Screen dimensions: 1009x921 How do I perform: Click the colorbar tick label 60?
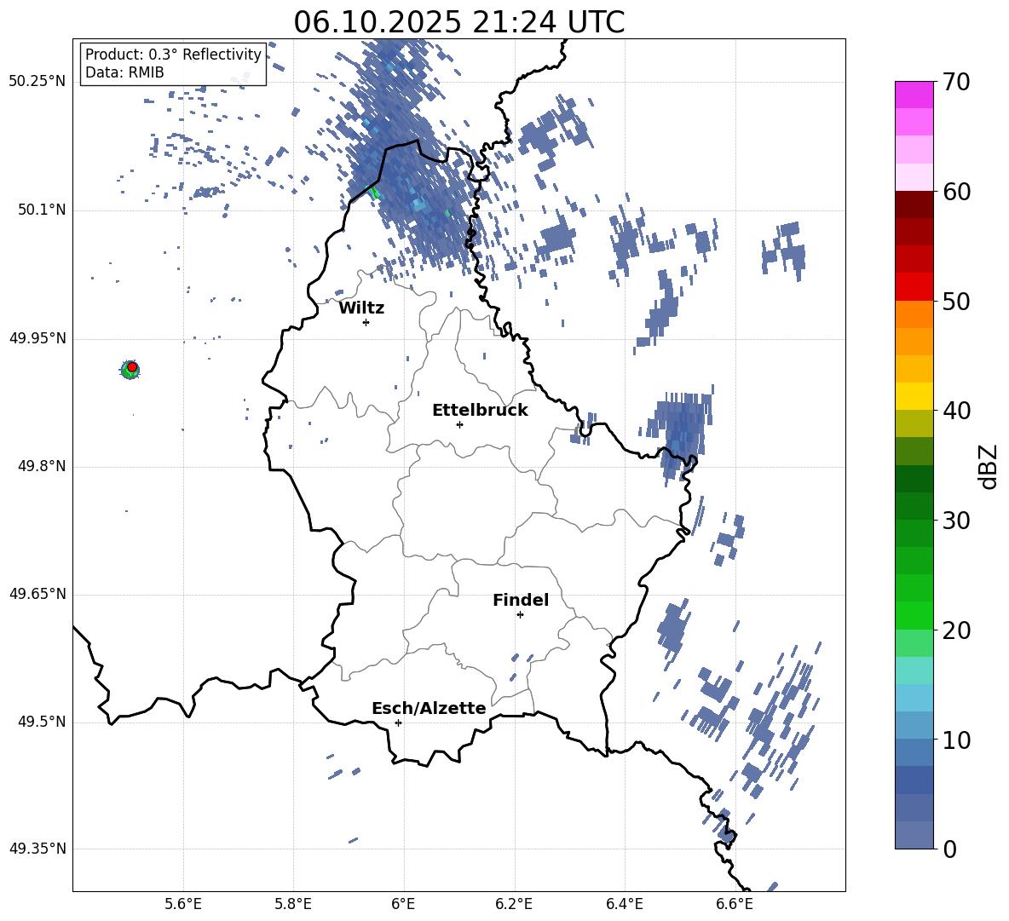(x=956, y=192)
